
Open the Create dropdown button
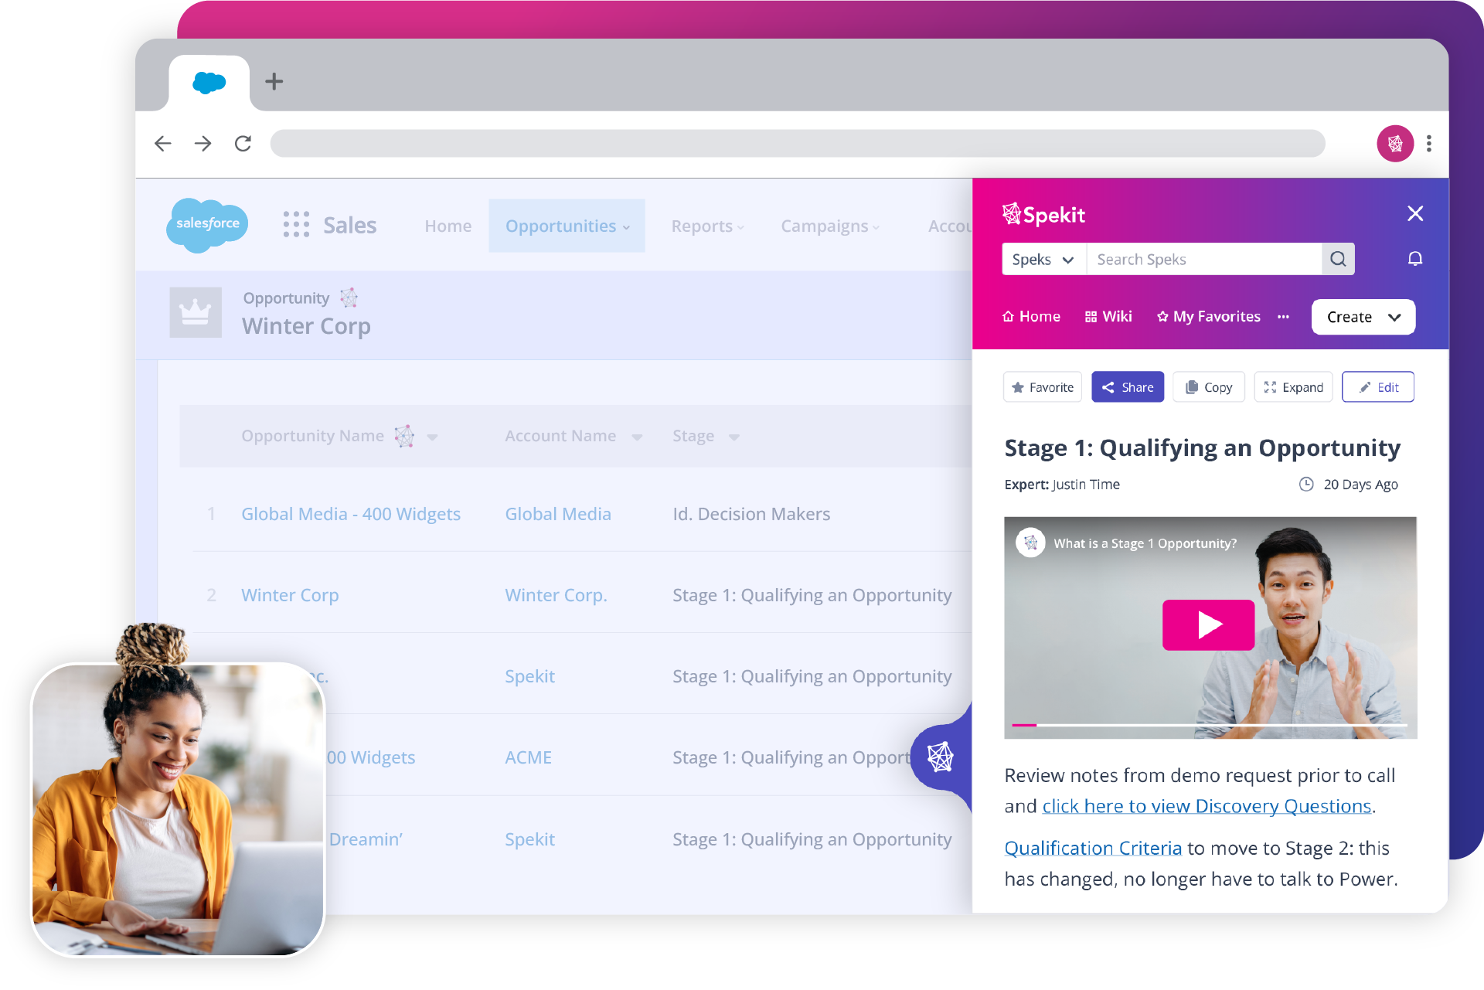[x=1363, y=317]
